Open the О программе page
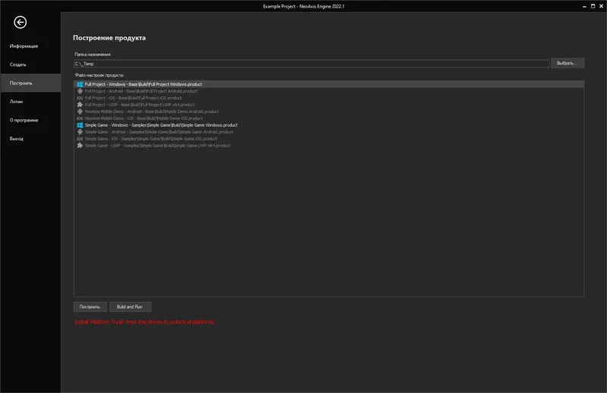607x393 pixels. point(24,120)
